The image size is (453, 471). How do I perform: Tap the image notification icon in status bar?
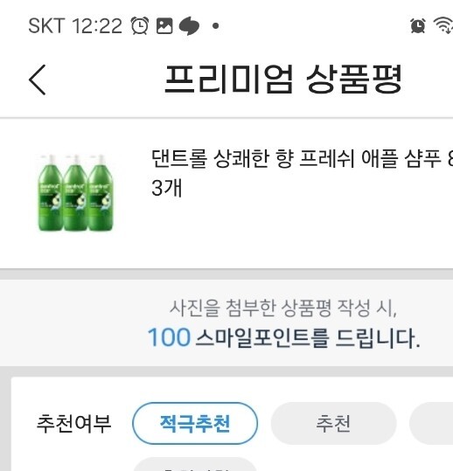(164, 26)
